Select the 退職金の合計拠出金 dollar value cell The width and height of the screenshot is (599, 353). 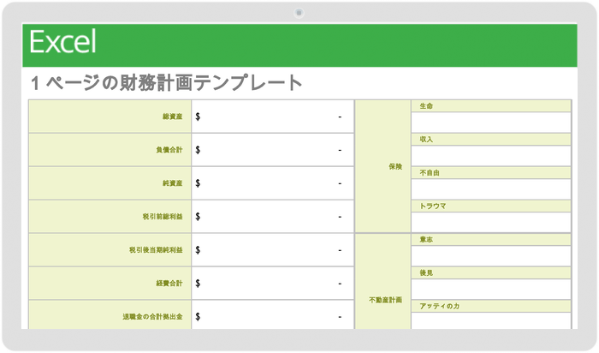tap(273, 314)
